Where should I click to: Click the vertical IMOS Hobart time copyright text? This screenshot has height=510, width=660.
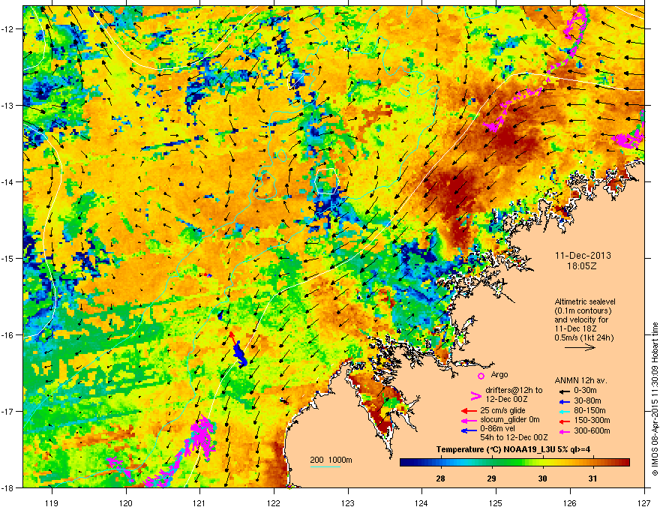coord(655,398)
